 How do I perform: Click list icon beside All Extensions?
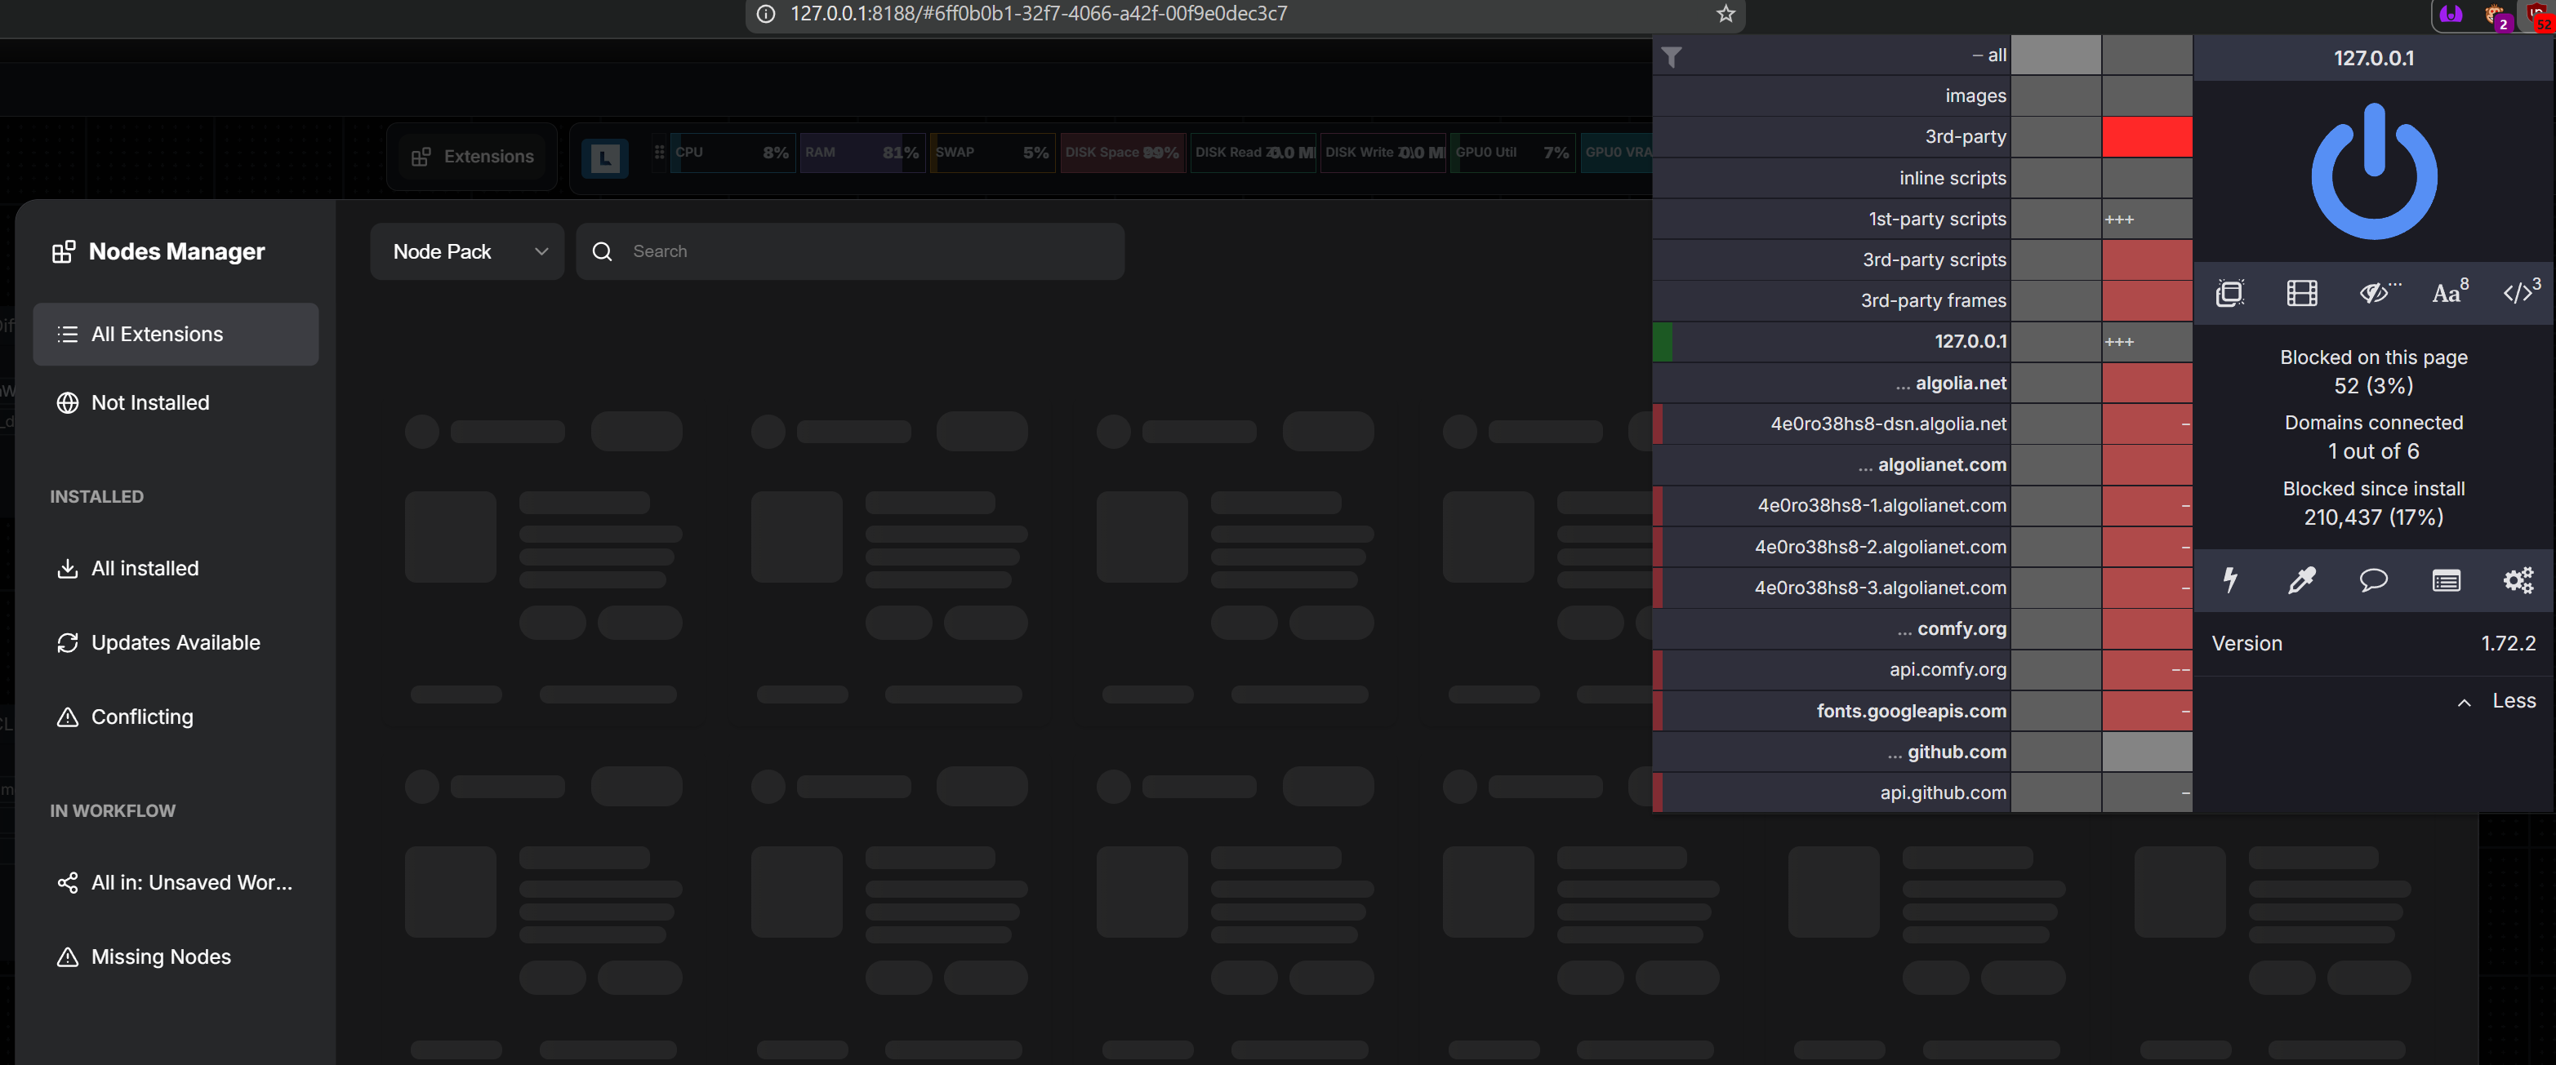68,334
